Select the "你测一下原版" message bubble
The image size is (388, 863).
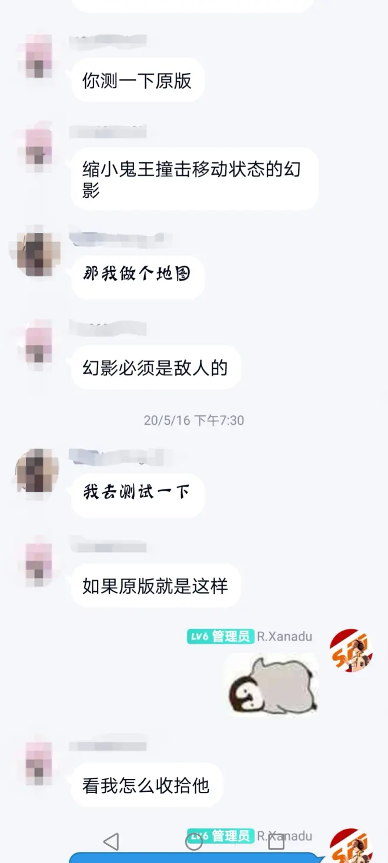tap(138, 80)
